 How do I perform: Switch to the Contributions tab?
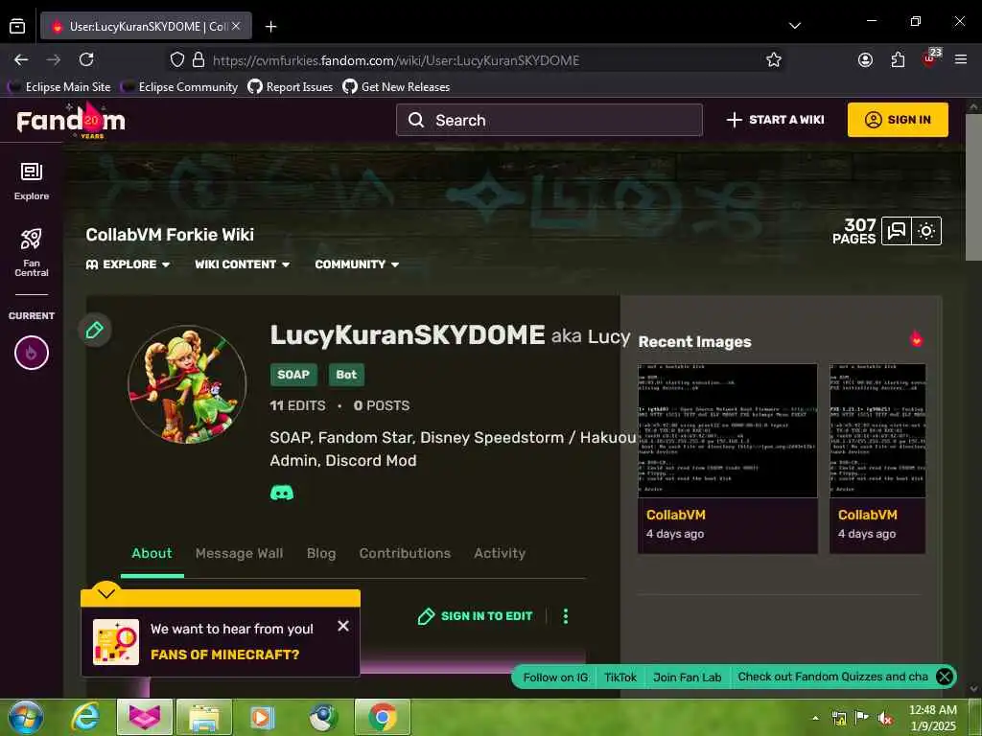pos(406,553)
